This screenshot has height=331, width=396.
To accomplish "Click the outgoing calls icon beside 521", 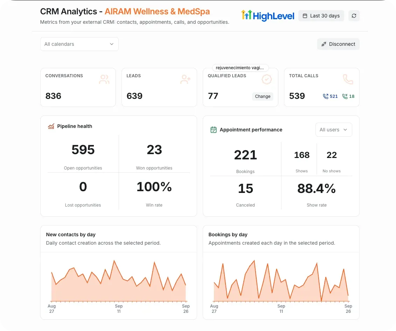I will [x=326, y=96].
